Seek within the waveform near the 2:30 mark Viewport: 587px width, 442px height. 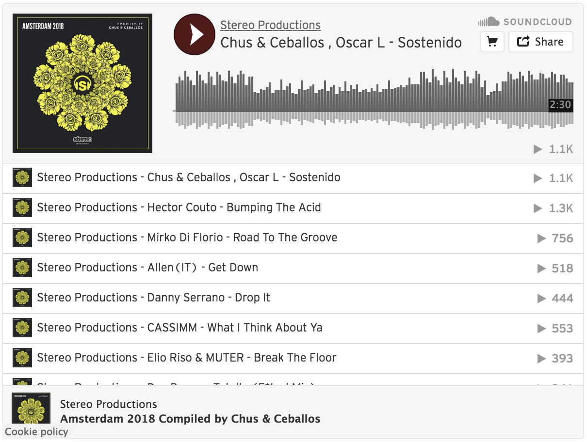(560, 105)
